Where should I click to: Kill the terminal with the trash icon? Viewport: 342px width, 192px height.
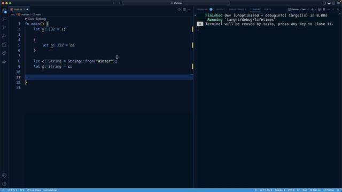[324, 10]
